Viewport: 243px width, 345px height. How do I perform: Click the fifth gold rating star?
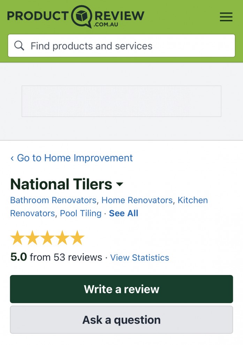tap(77, 238)
